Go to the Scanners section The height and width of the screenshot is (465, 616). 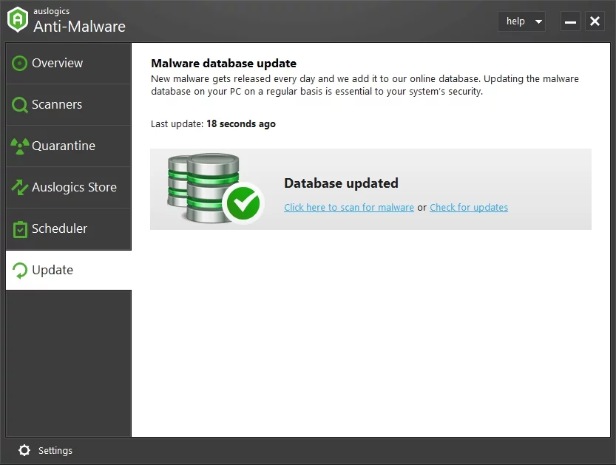pyautogui.click(x=57, y=105)
